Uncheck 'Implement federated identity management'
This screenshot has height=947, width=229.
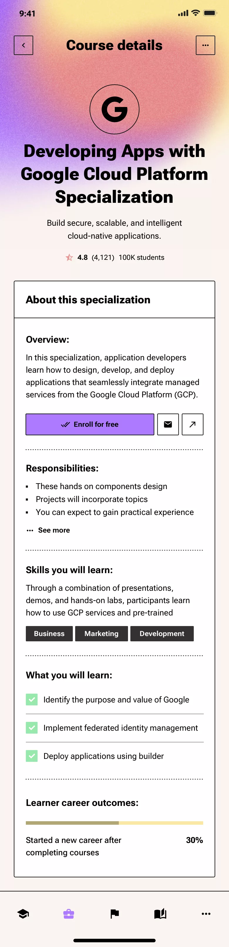coord(32,727)
